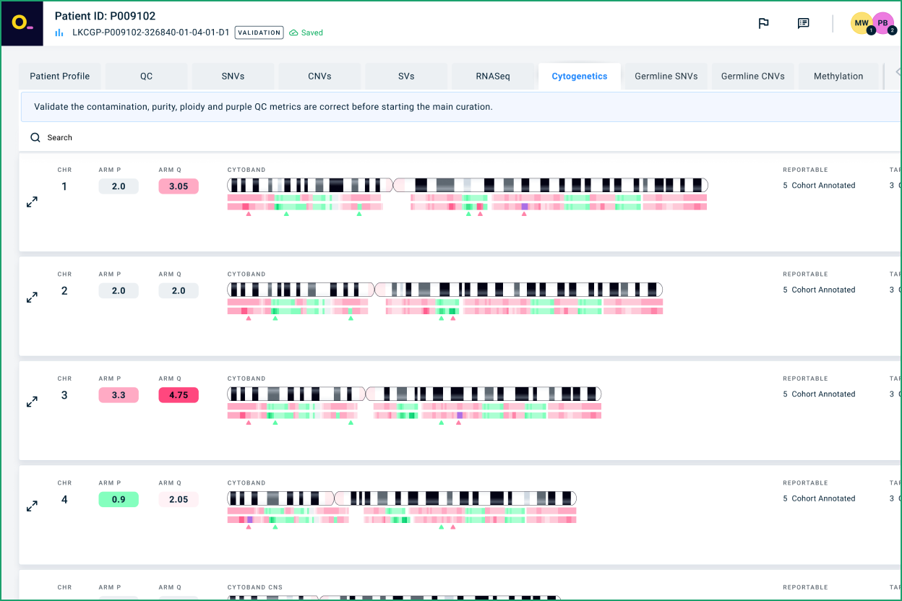This screenshot has width=902, height=601.
Task: Click chromosome 2 cytoband ideogram
Action: tap(445, 290)
